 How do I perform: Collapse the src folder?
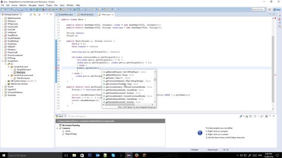(x=6, y=64)
